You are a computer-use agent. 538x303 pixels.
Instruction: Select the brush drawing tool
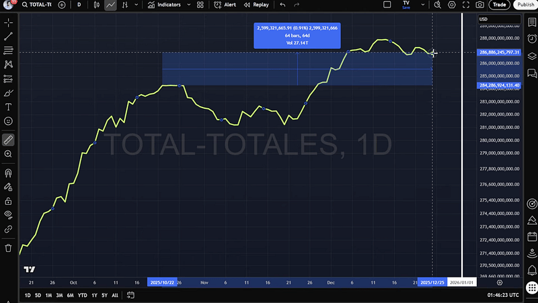(8, 93)
